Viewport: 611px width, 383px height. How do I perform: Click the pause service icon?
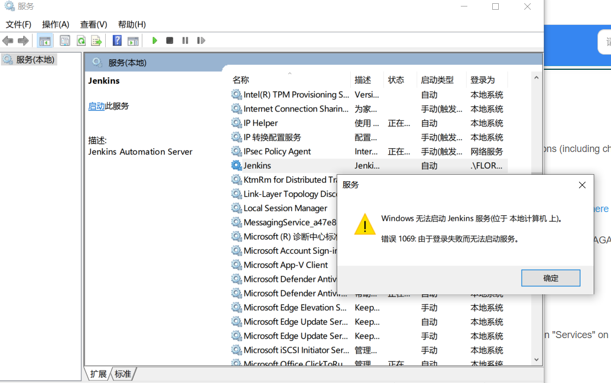[184, 41]
